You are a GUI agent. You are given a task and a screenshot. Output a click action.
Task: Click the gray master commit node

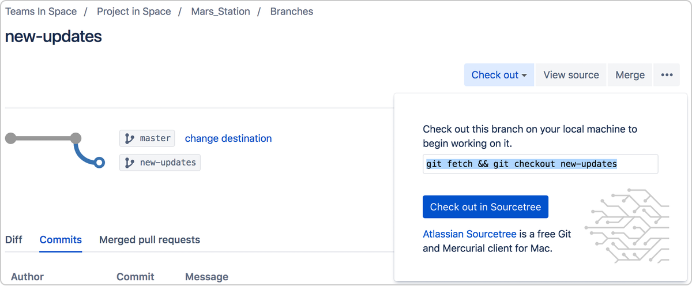point(75,138)
